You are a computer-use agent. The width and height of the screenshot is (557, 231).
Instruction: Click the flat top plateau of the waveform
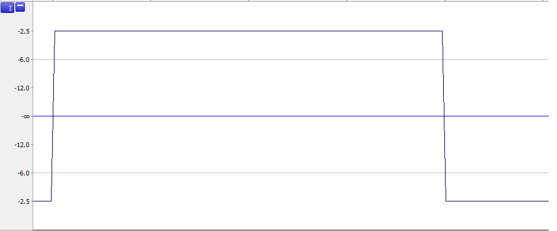coord(249,31)
